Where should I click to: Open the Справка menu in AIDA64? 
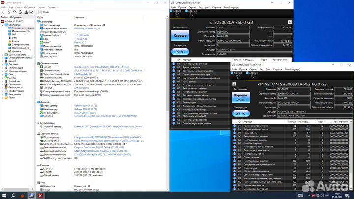point(52,7)
